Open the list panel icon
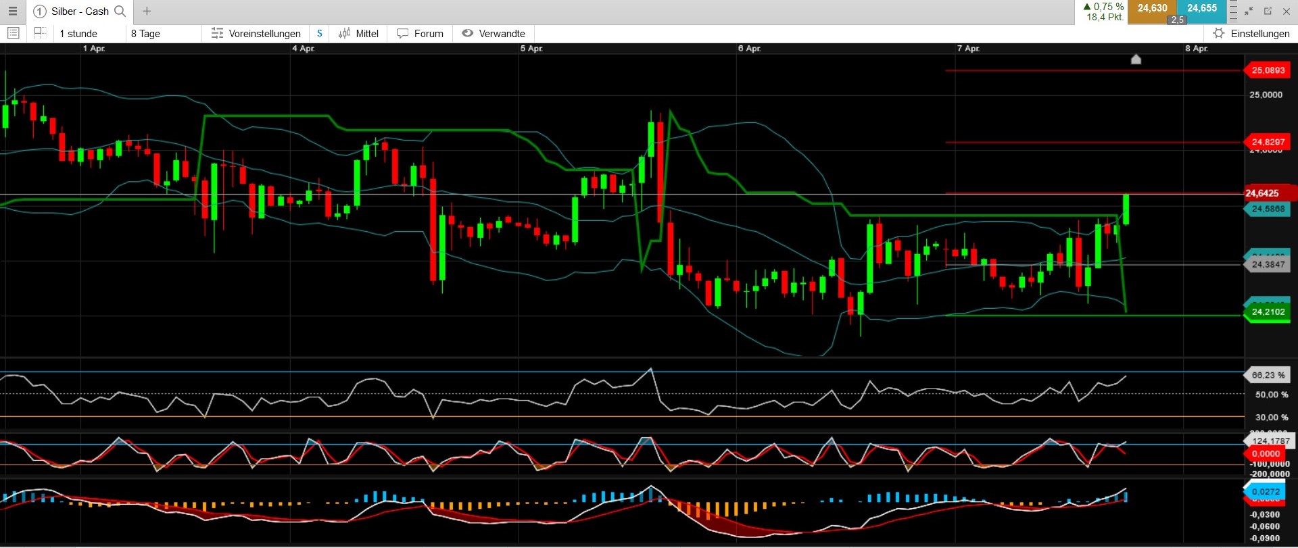 click(x=13, y=33)
